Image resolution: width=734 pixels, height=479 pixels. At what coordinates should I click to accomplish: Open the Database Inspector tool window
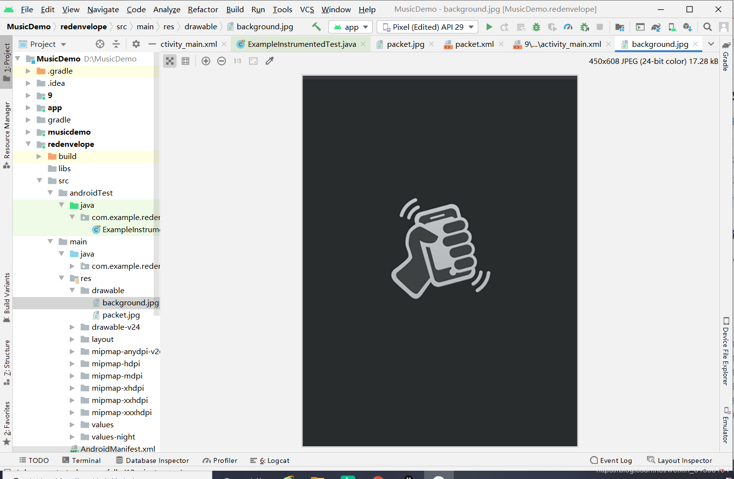[152, 460]
